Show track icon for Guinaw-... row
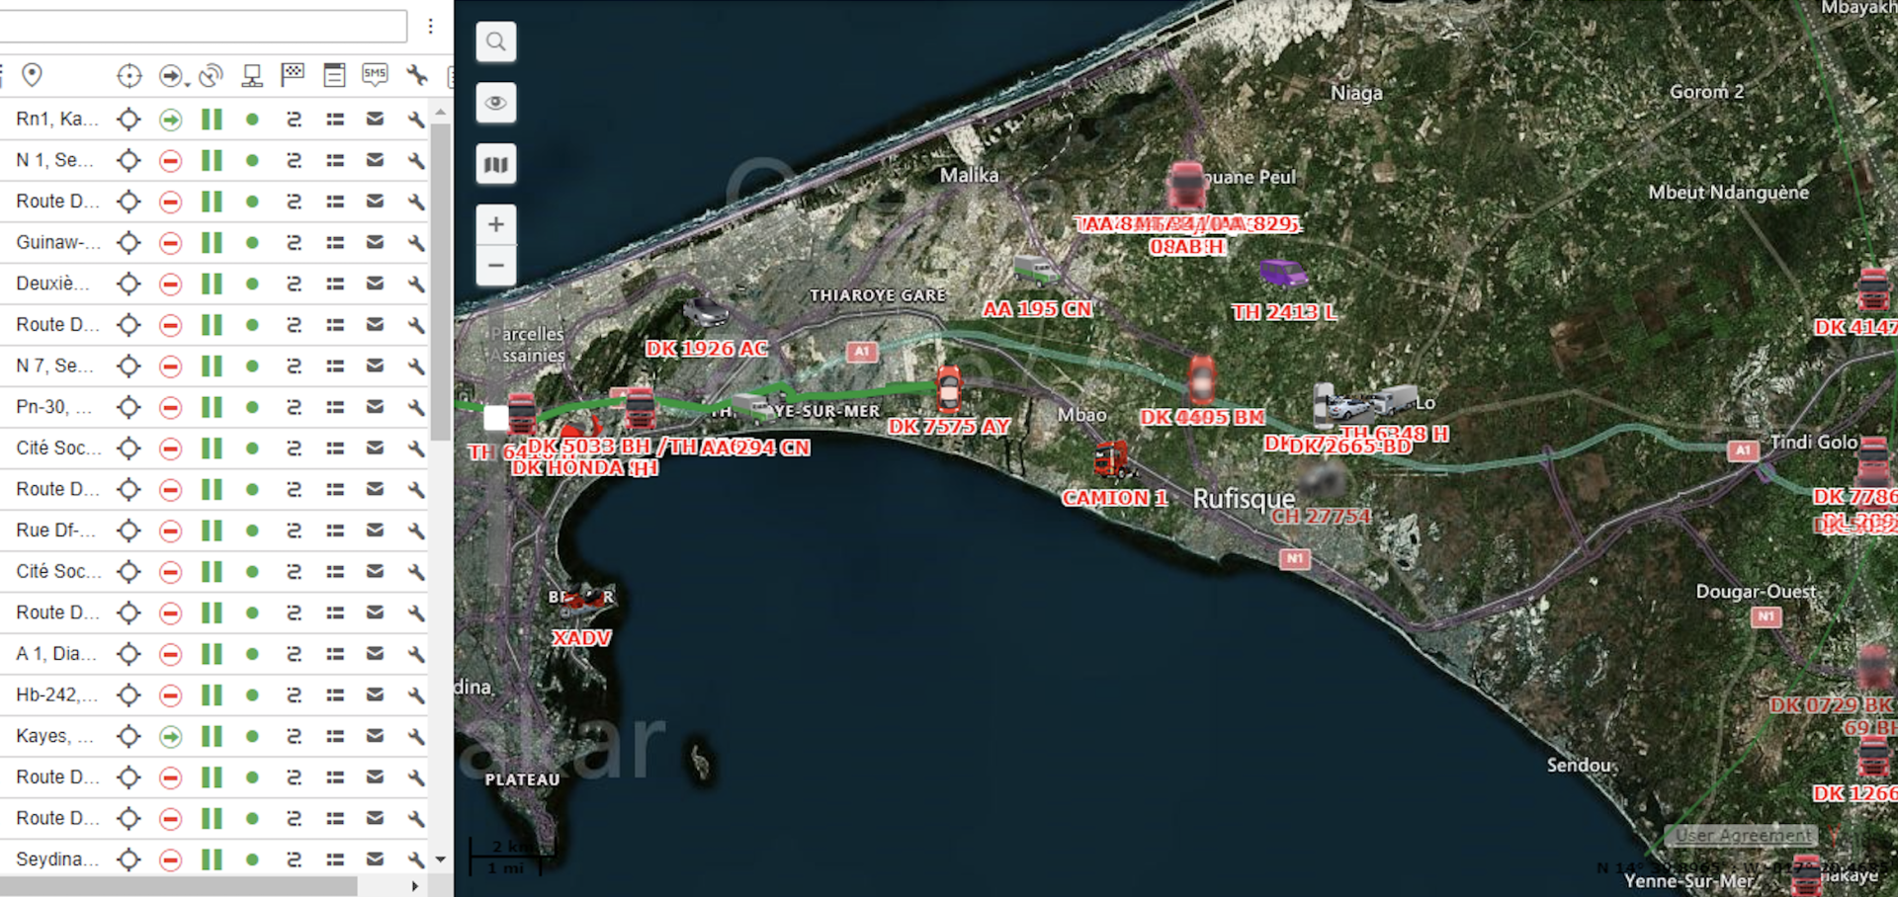Image resolution: width=1898 pixels, height=897 pixels. tap(294, 243)
